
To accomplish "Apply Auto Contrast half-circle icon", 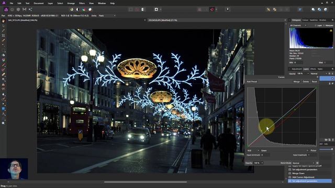I will [77, 9].
